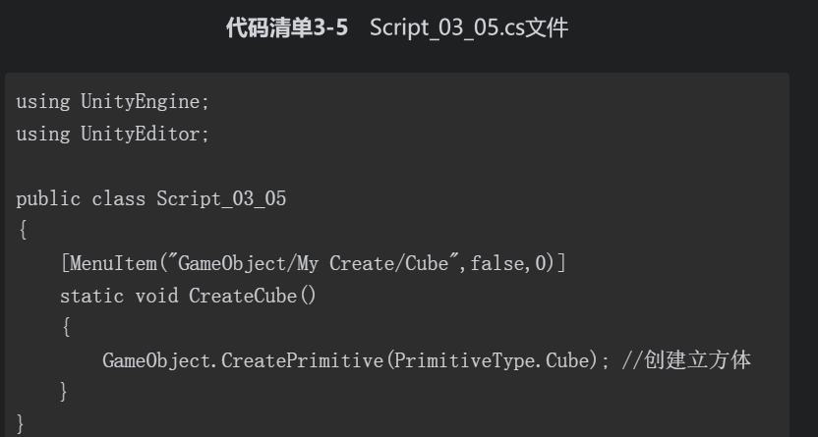This screenshot has height=437, width=818.
Task: Click the void keyword before CreateCube
Action: pyautogui.click(x=156, y=296)
